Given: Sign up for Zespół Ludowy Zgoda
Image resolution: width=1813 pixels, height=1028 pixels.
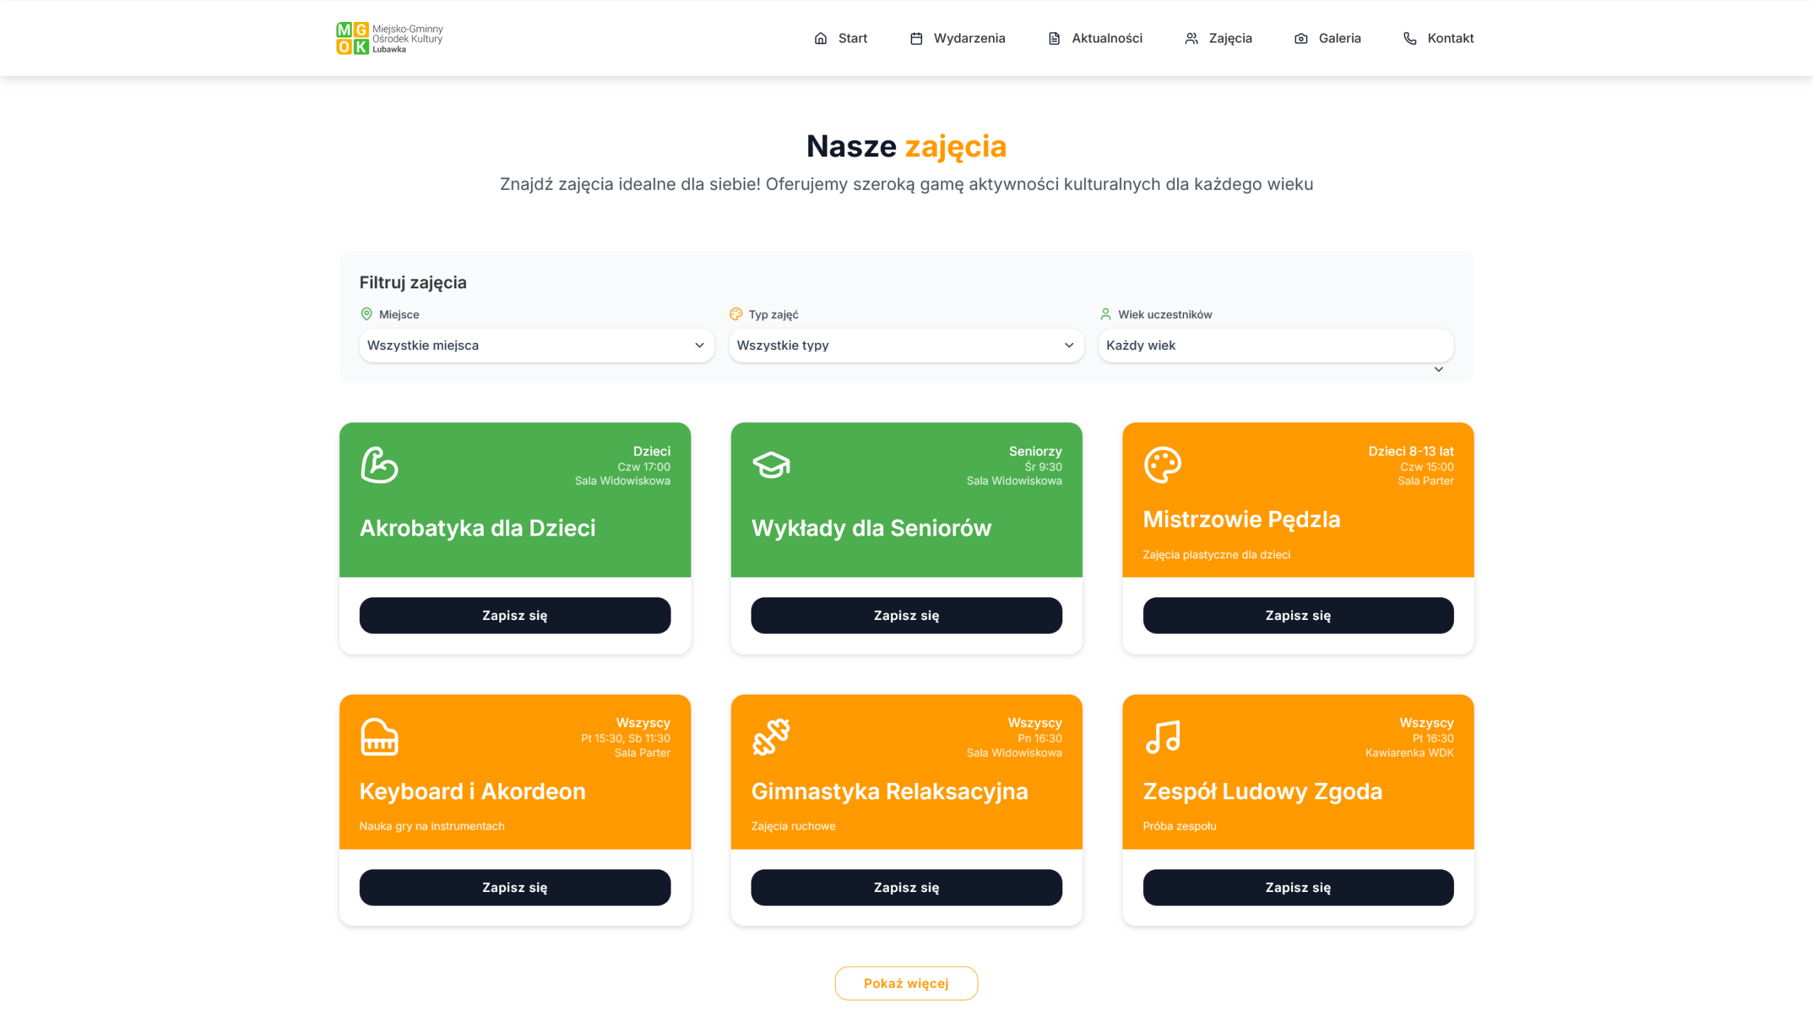Looking at the screenshot, I should coord(1297,887).
